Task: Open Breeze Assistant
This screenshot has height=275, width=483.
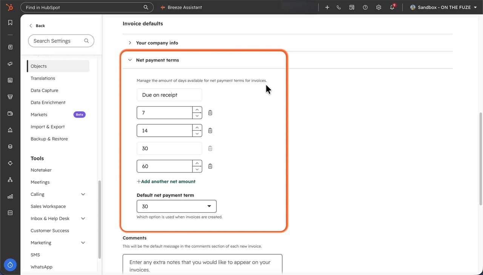Action: pyautogui.click(x=181, y=7)
